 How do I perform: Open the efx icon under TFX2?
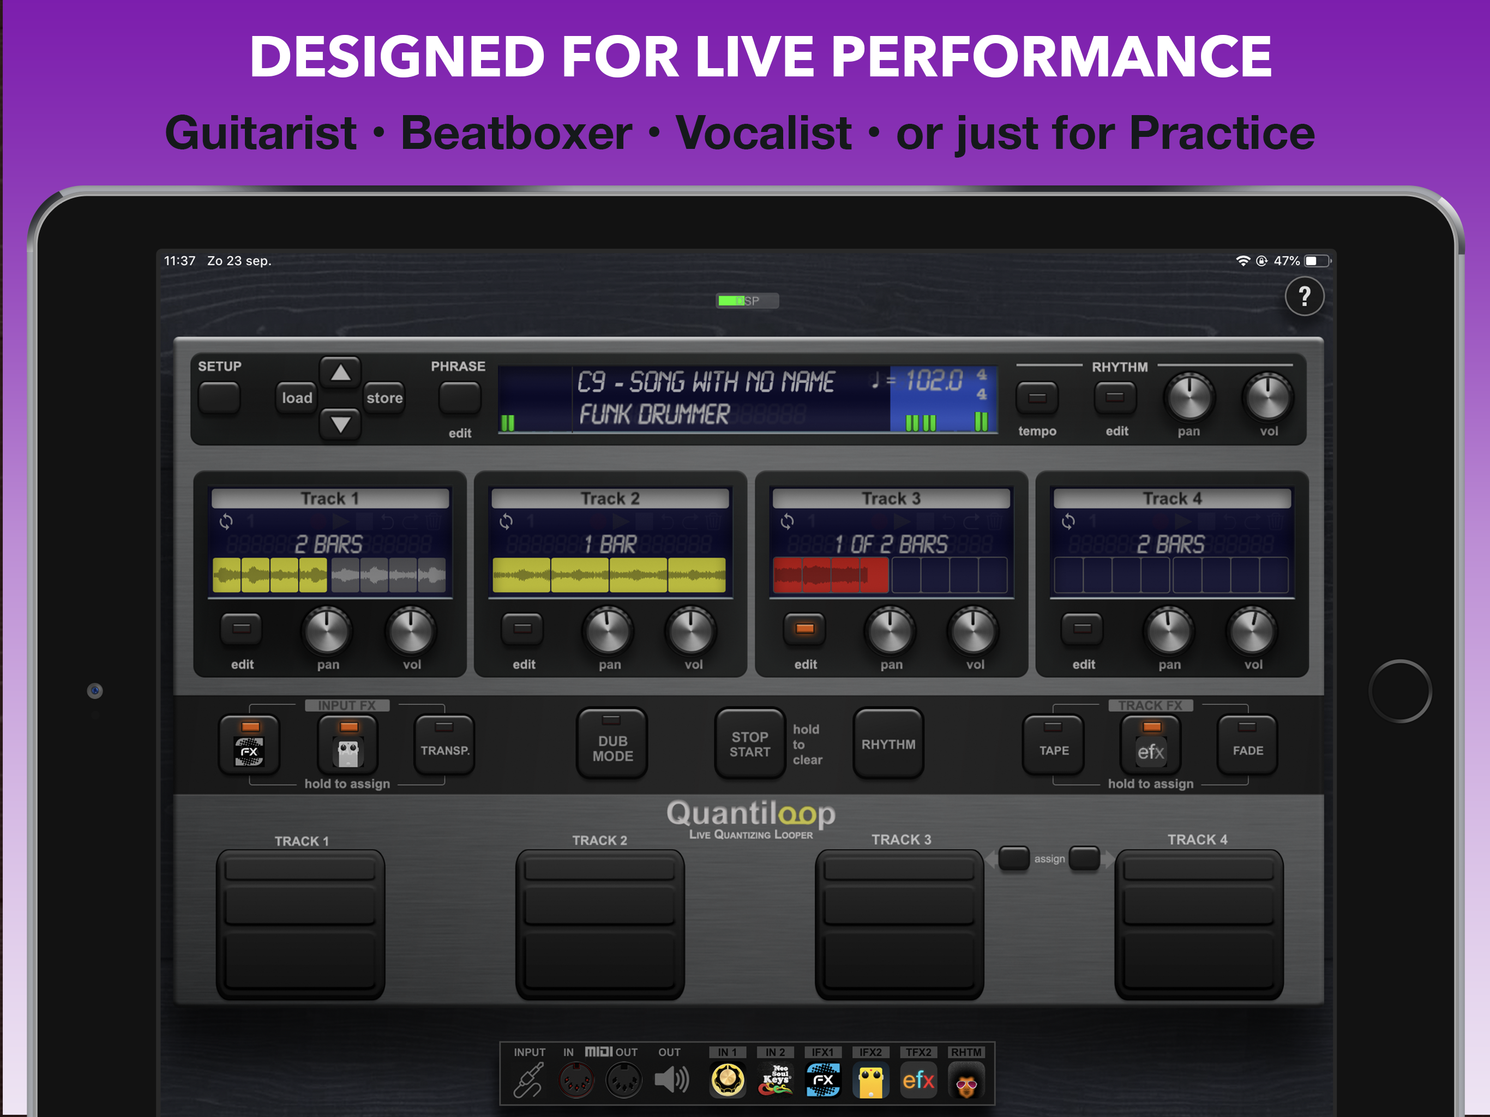(918, 1079)
